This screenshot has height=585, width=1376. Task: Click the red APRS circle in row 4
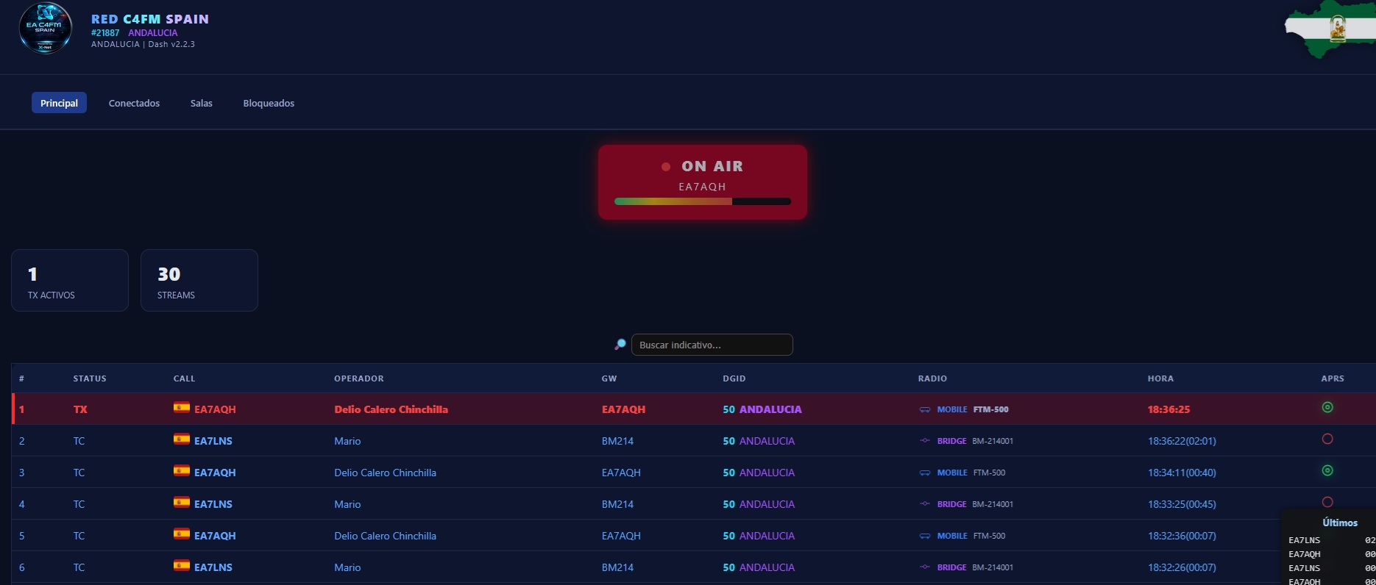[x=1327, y=502]
